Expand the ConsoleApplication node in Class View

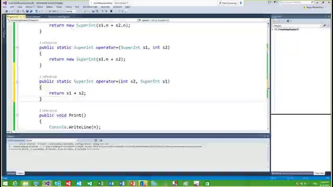[273, 30]
